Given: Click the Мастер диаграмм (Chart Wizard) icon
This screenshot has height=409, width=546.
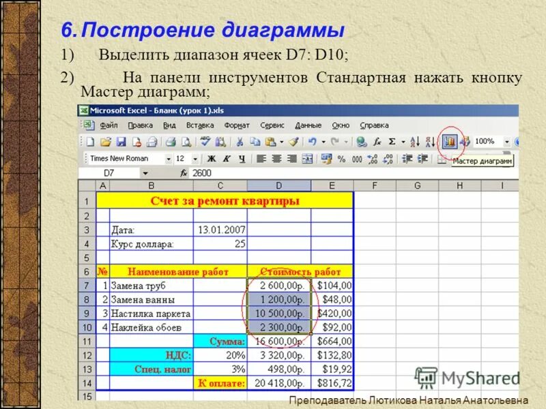Looking at the screenshot, I should click(450, 141).
